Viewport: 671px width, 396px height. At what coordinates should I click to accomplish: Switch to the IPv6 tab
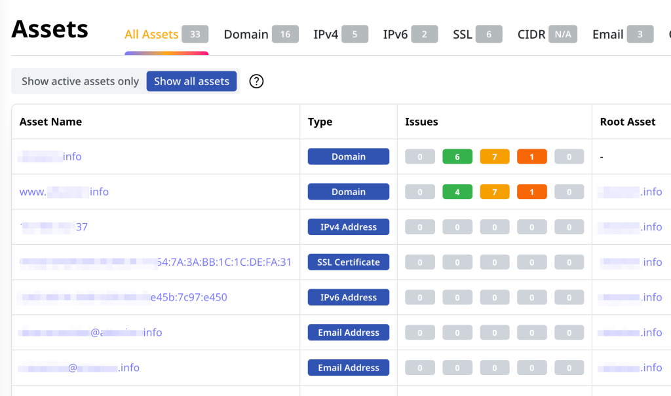tap(395, 35)
